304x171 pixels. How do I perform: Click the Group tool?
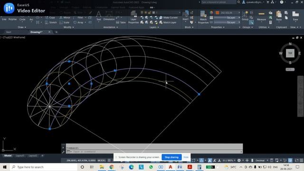pos(245,16)
